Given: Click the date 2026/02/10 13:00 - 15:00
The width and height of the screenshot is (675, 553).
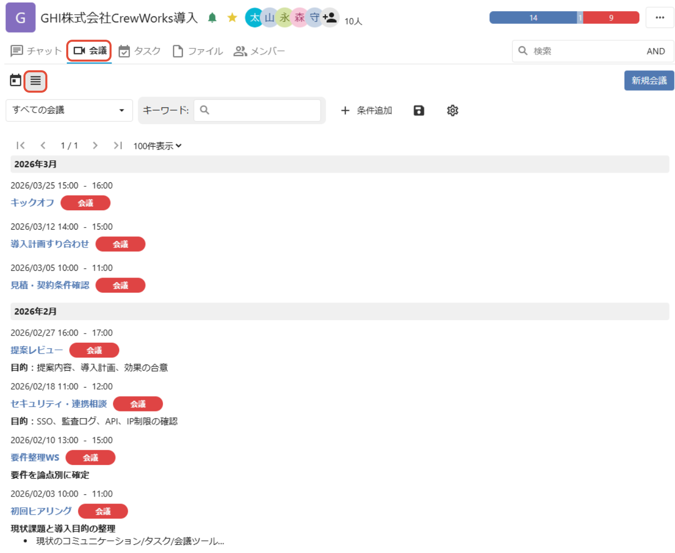Looking at the screenshot, I should pyautogui.click(x=62, y=440).
